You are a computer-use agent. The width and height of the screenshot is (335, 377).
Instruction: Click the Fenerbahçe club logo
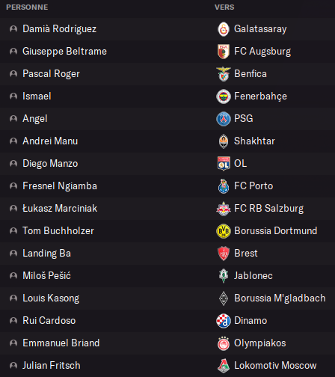(224, 96)
